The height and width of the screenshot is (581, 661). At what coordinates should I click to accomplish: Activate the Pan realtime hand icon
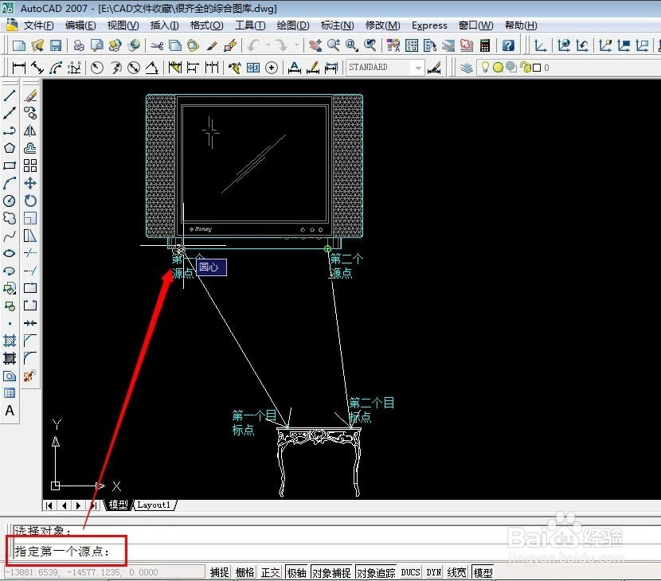point(315,45)
